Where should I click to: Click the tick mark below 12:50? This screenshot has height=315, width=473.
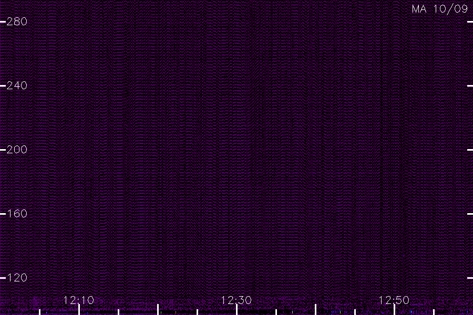(394, 310)
